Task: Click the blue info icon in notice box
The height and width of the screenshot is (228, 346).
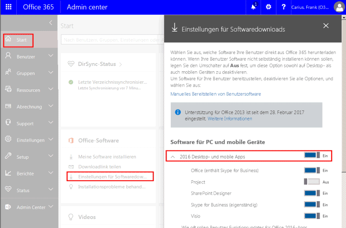Action: tap(178, 112)
